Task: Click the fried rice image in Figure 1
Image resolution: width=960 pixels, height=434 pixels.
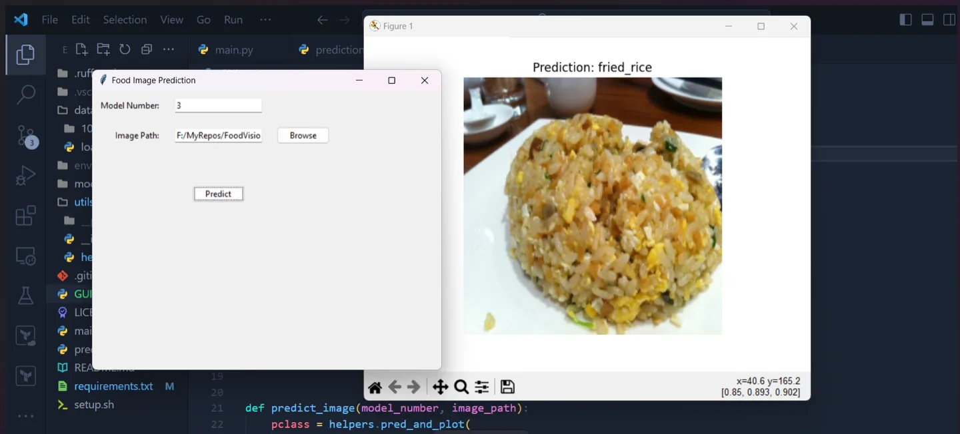Action: (593, 206)
